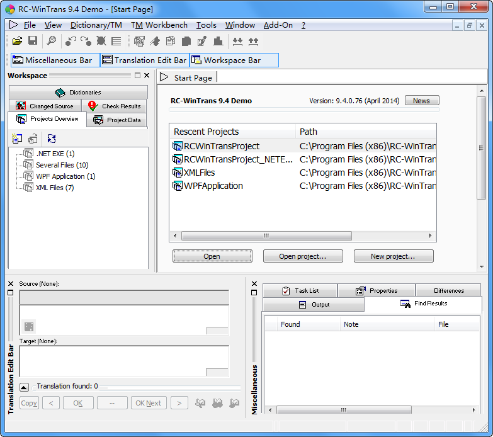Click the double down-arrows toolbar icon
The width and height of the screenshot is (493, 437).
tap(238, 41)
